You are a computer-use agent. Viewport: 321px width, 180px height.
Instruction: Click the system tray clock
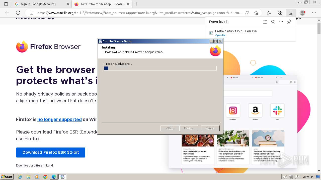pyautogui.click(x=308, y=177)
